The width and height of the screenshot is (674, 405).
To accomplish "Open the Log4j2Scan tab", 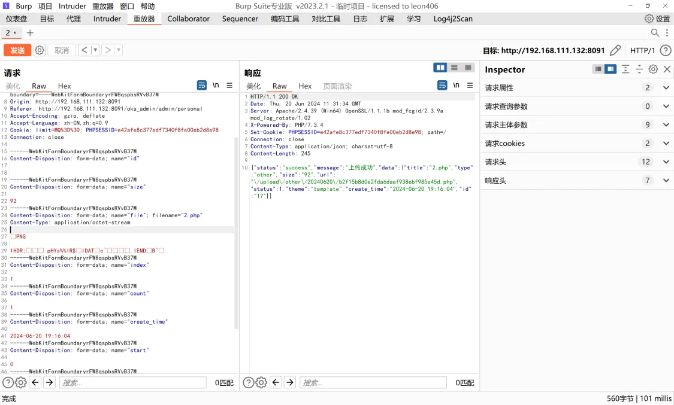I will pyautogui.click(x=453, y=19).
